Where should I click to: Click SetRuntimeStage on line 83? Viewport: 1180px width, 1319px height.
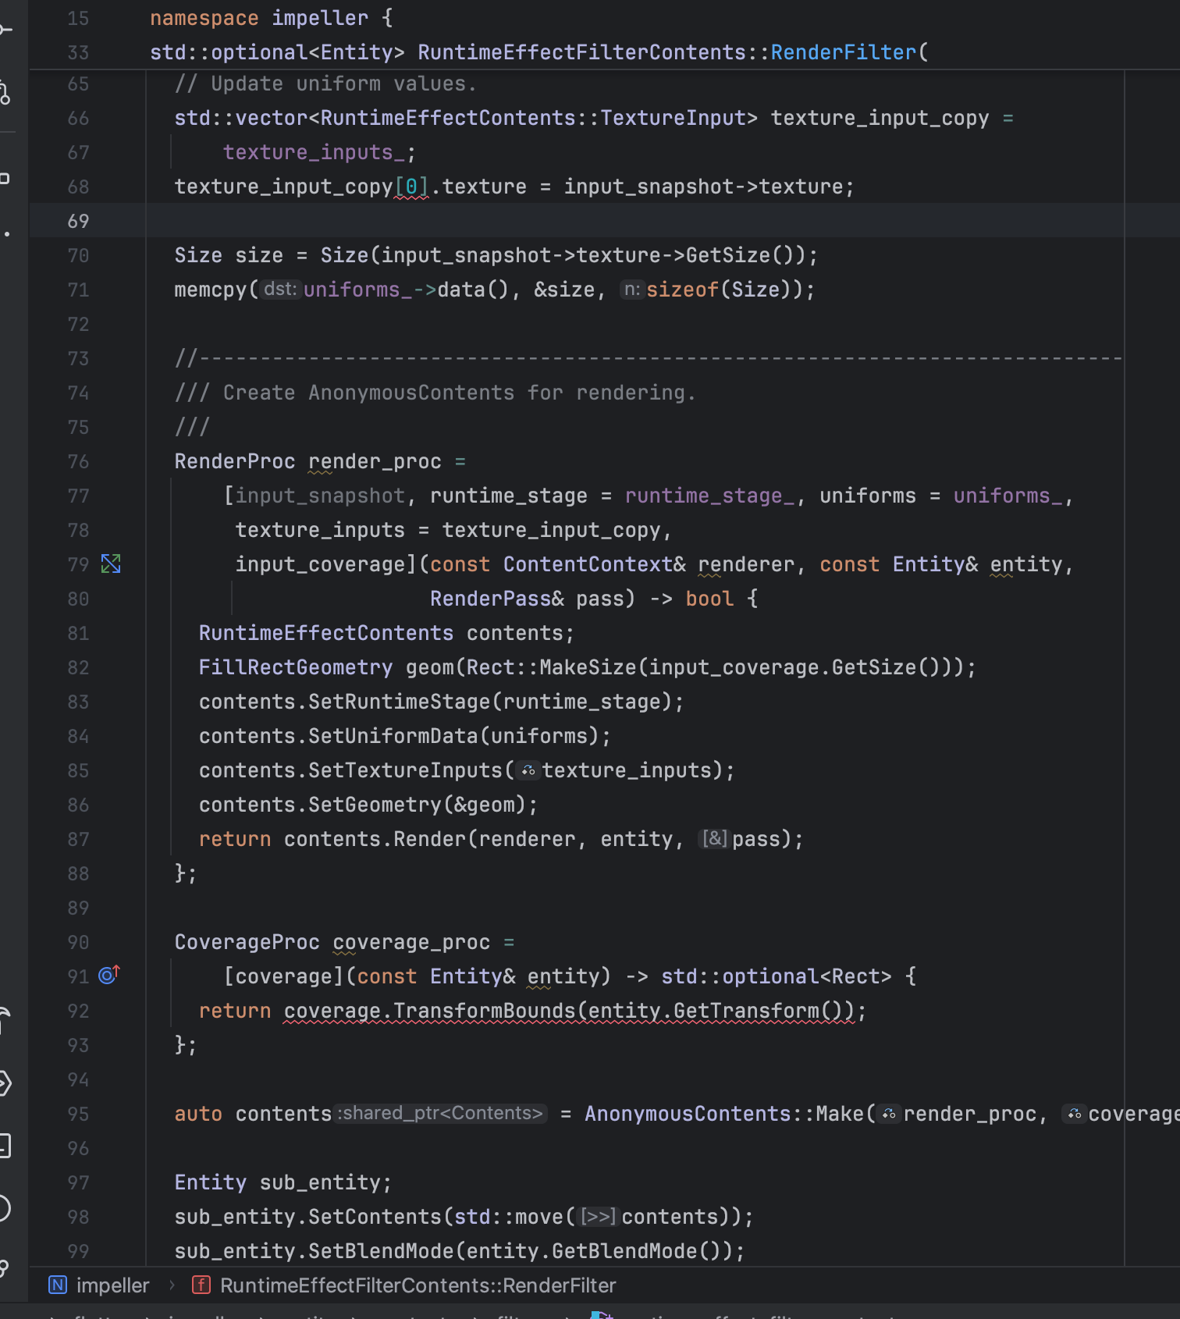[x=399, y=702]
